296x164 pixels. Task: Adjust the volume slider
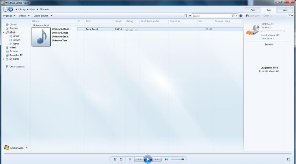[x=177, y=159]
